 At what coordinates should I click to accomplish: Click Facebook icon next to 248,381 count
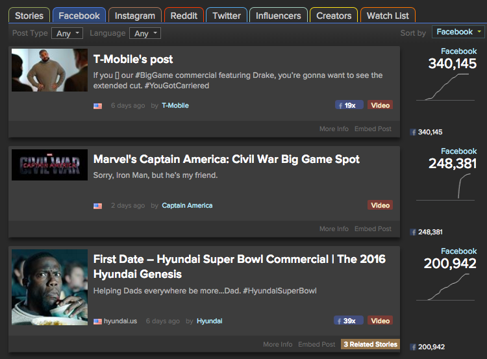tap(413, 232)
